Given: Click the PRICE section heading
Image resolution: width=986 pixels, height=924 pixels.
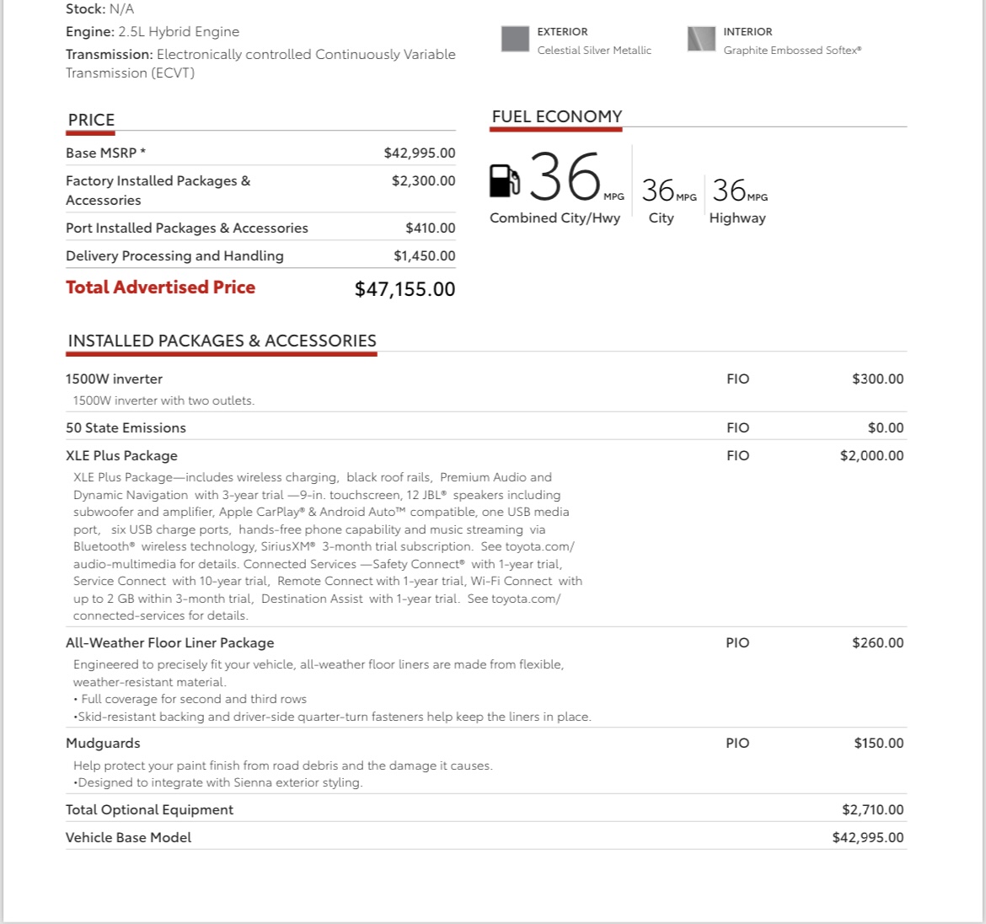Looking at the screenshot, I should coord(91,120).
